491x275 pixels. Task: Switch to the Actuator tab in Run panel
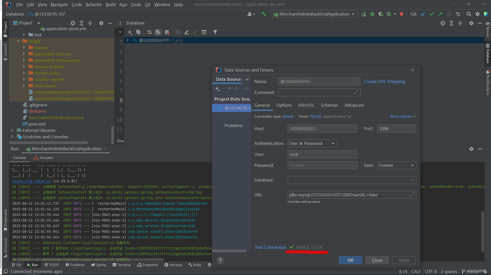click(x=44, y=158)
